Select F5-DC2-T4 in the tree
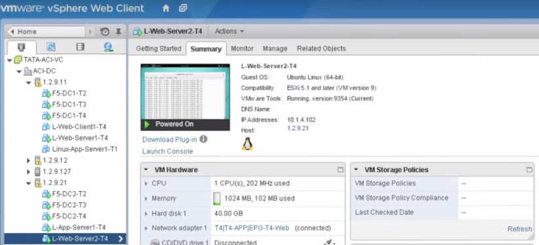The width and height of the screenshot is (539, 245). pyautogui.click(x=69, y=216)
